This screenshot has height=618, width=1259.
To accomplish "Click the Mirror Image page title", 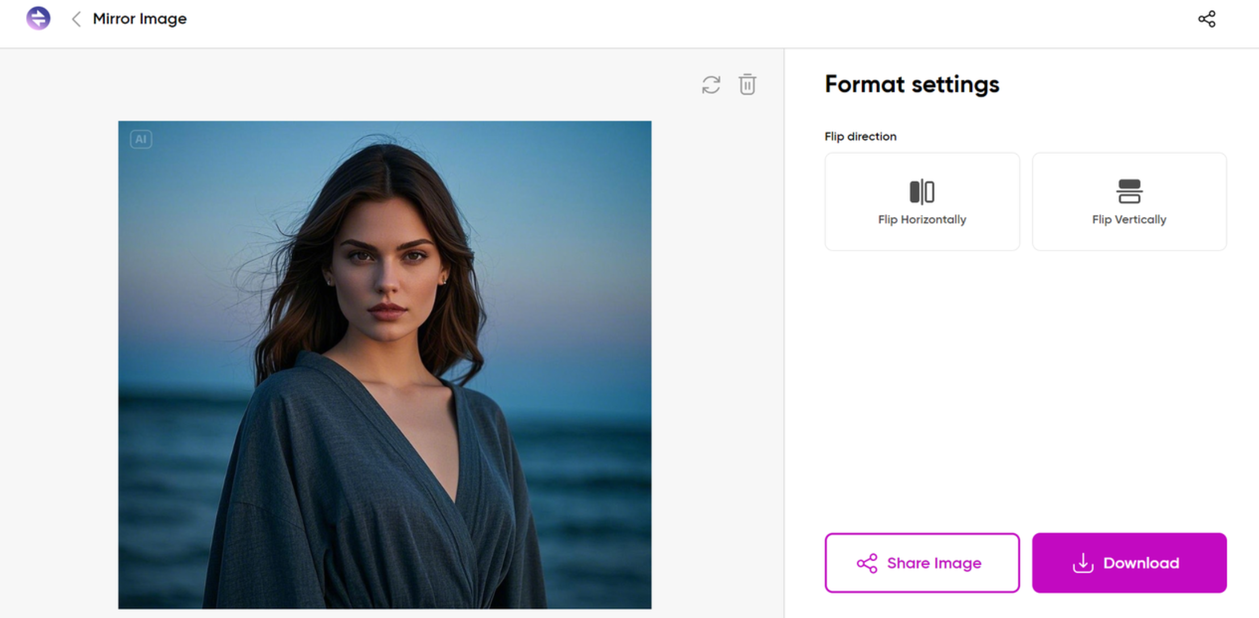I will tap(140, 19).
